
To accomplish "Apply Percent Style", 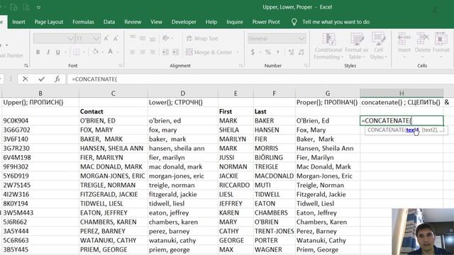I will tap(268, 52).
